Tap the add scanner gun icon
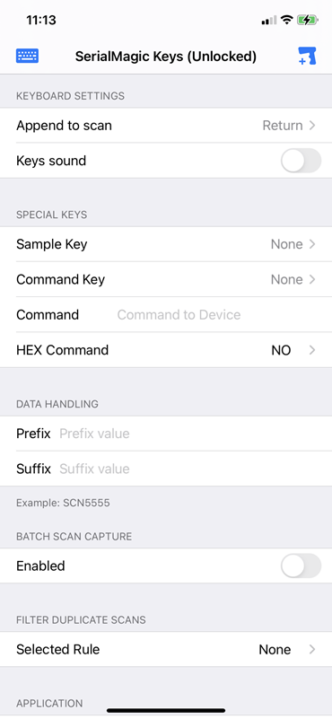The width and height of the screenshot is (332, 719). [x=307, y=56]
